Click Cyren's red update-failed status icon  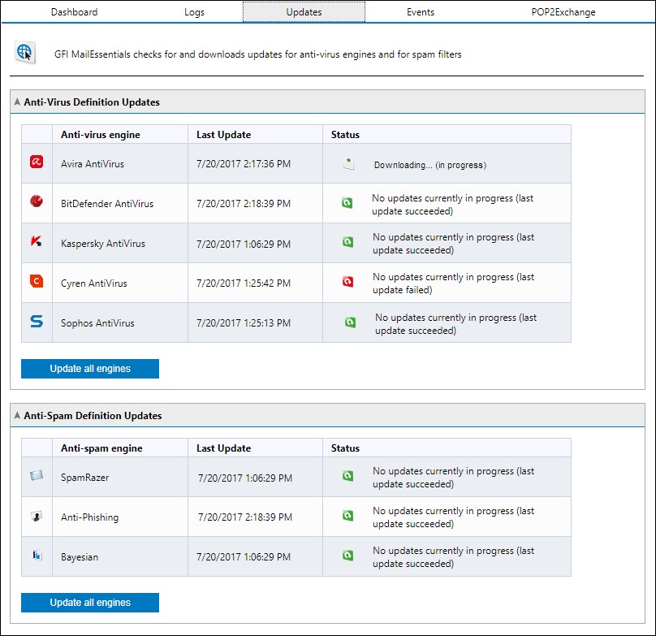(x=347, y=282)
